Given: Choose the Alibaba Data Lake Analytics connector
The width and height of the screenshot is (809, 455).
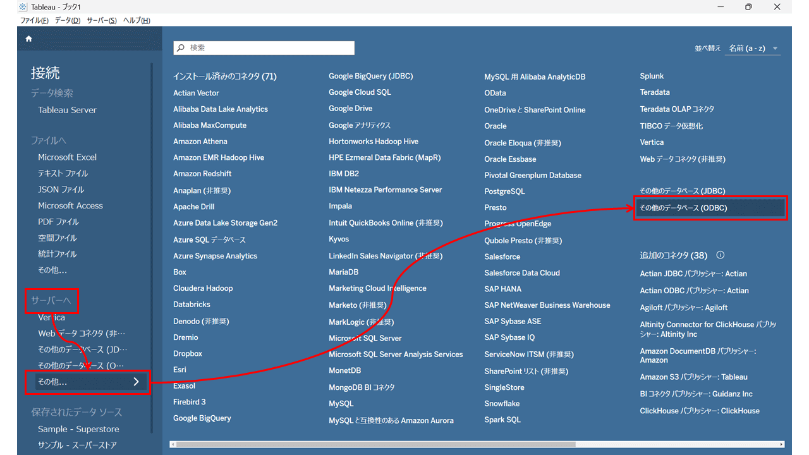Looking at the screenshot, I should tap(221, 109).
